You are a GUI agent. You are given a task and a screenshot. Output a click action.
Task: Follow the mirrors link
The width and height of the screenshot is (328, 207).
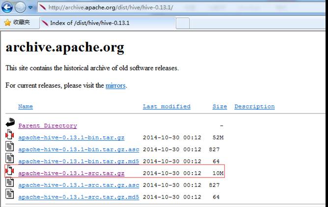(x=115, y=85)
